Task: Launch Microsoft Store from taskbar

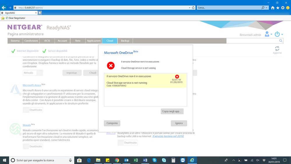Action: click(79, 160)
